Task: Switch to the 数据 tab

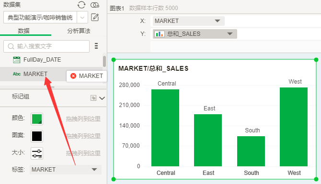Action: pos(24,31)
